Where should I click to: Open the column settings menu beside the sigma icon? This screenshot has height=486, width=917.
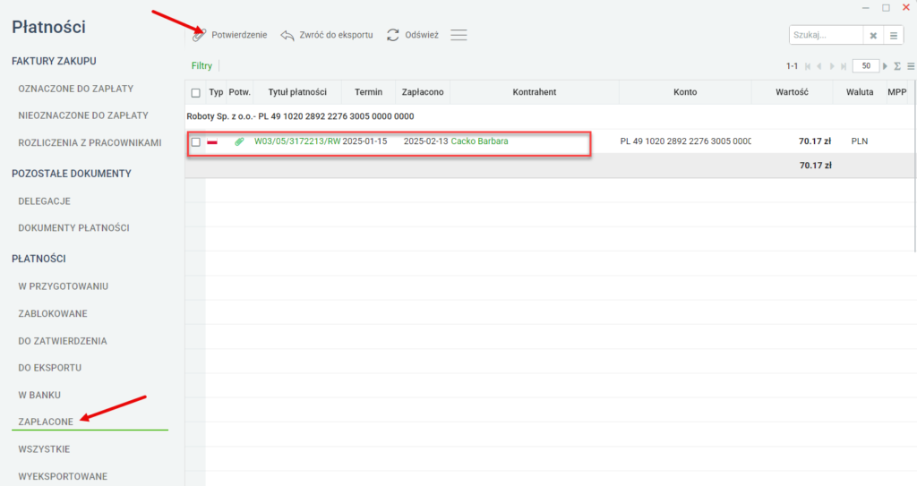coord(911,66)
